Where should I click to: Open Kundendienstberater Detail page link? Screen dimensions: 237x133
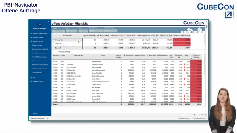[40, 49]
